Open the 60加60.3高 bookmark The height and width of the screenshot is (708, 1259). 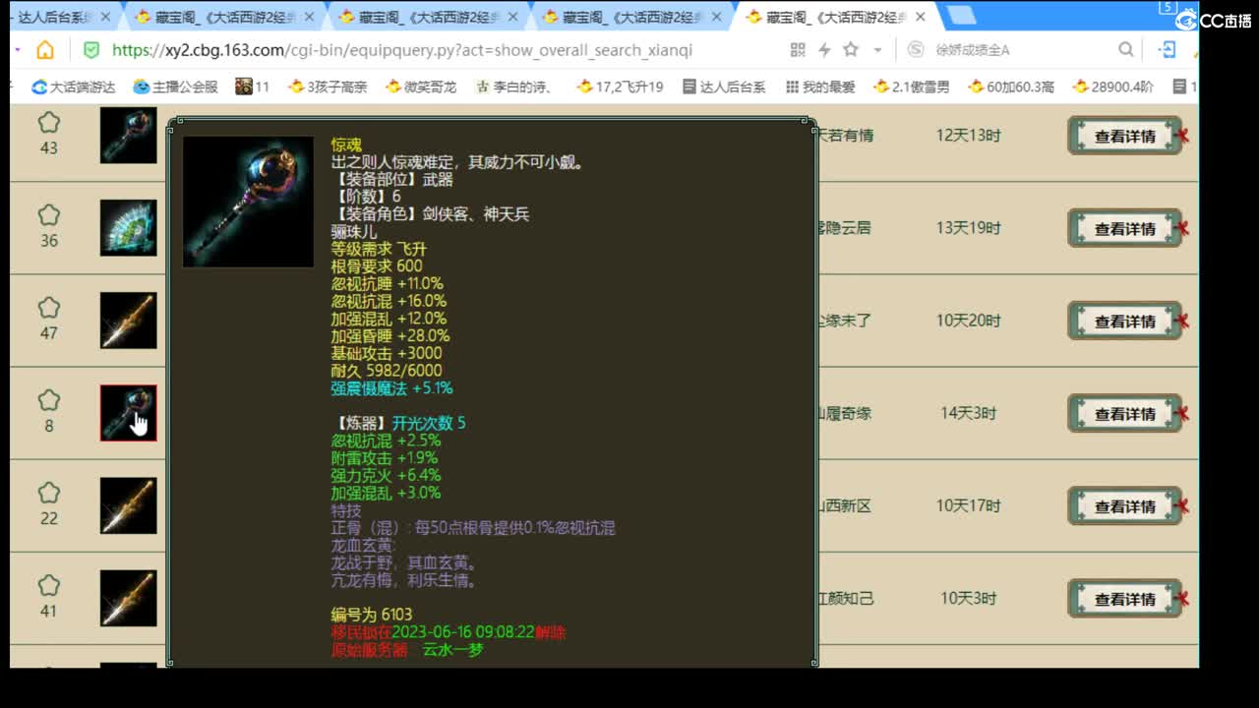click(1011, 87)
